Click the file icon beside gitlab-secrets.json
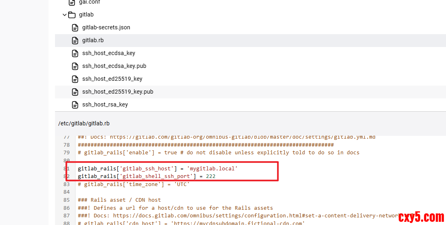 click(x=75, y=28)
